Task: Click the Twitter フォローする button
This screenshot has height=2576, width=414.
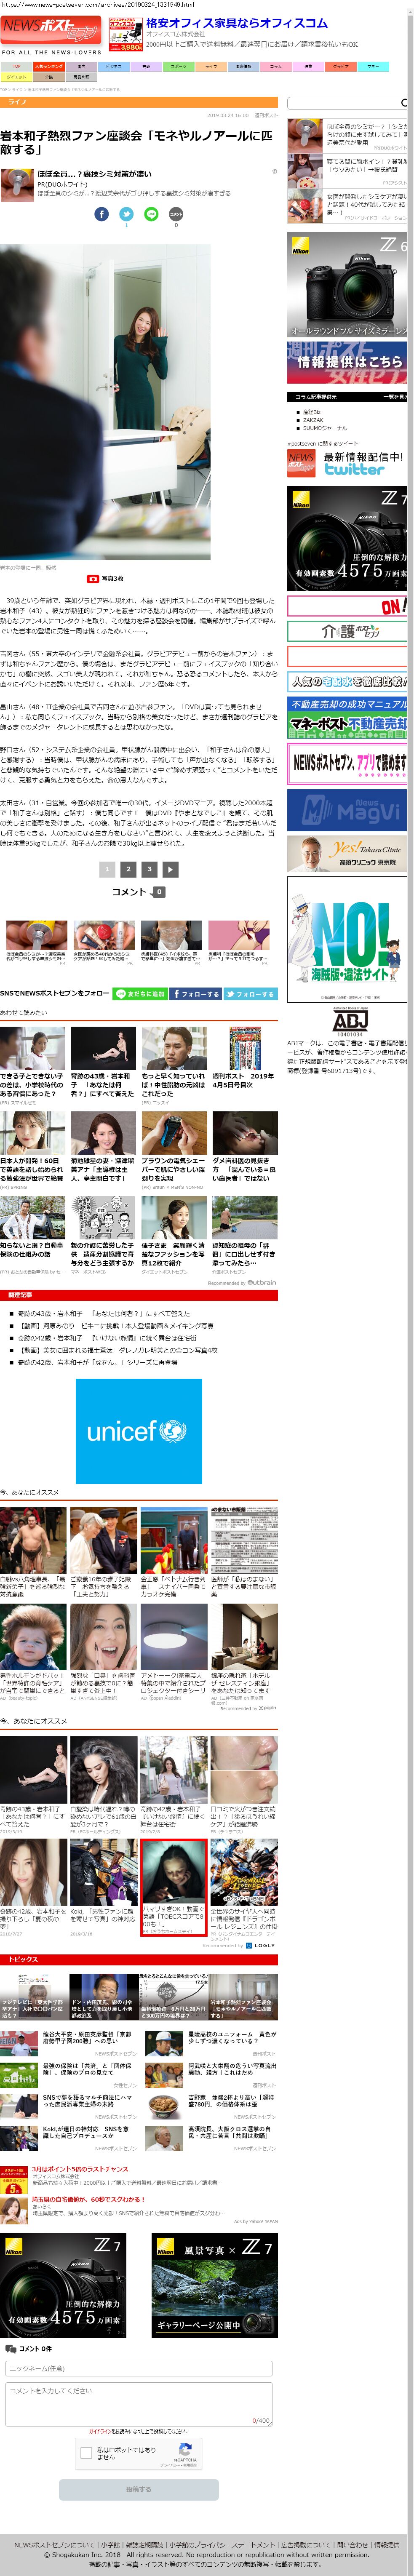Action: tap(250, 993)
